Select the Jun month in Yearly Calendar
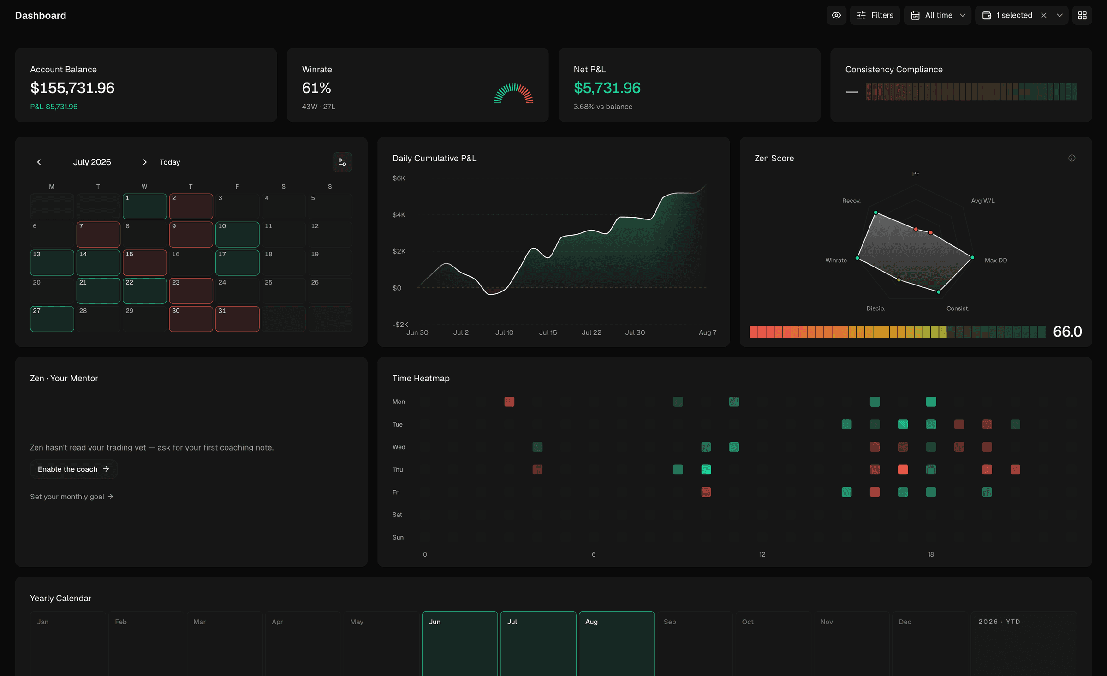This screenshot has width=1107, height=676. coord(460,644)
